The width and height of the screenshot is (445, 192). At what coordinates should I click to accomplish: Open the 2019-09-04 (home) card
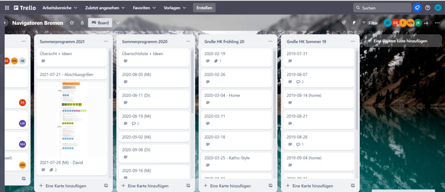(319, 161)
